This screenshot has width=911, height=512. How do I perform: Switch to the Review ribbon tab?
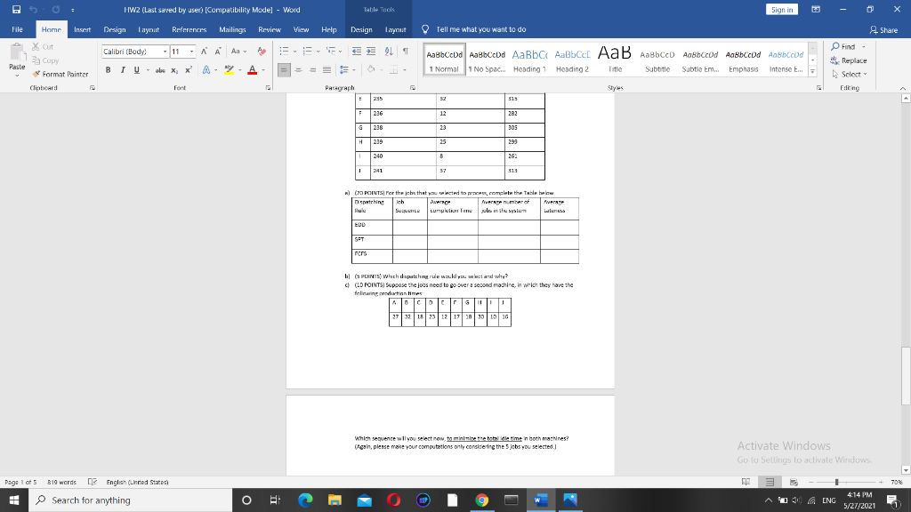[269, 29]
